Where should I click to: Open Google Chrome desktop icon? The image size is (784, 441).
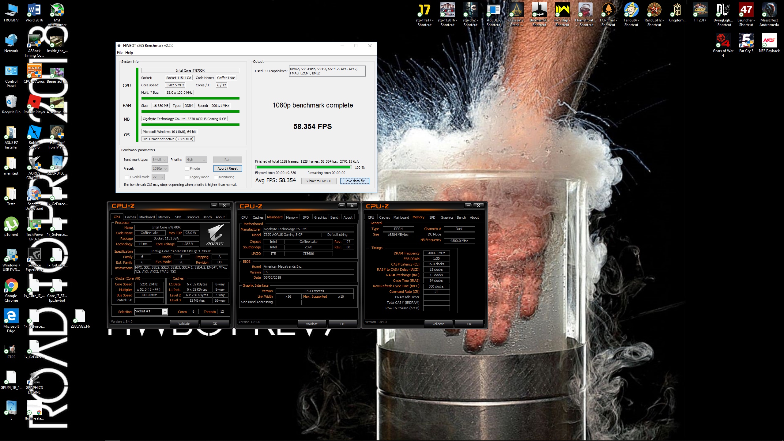pyautogui.click(x=11, y=290)
